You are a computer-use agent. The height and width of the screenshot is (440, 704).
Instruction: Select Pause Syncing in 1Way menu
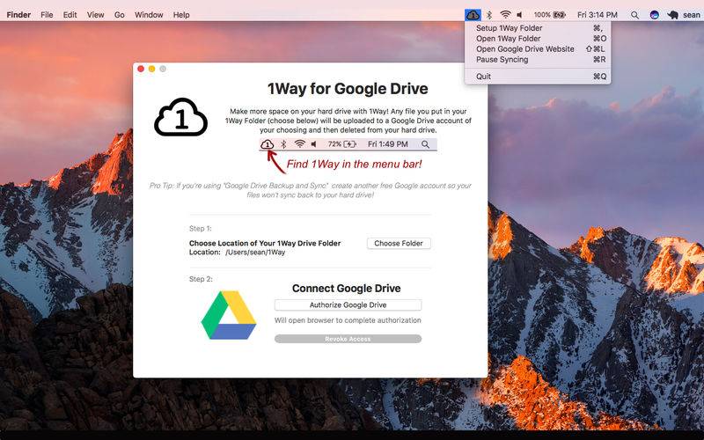[x=538, y=59]
